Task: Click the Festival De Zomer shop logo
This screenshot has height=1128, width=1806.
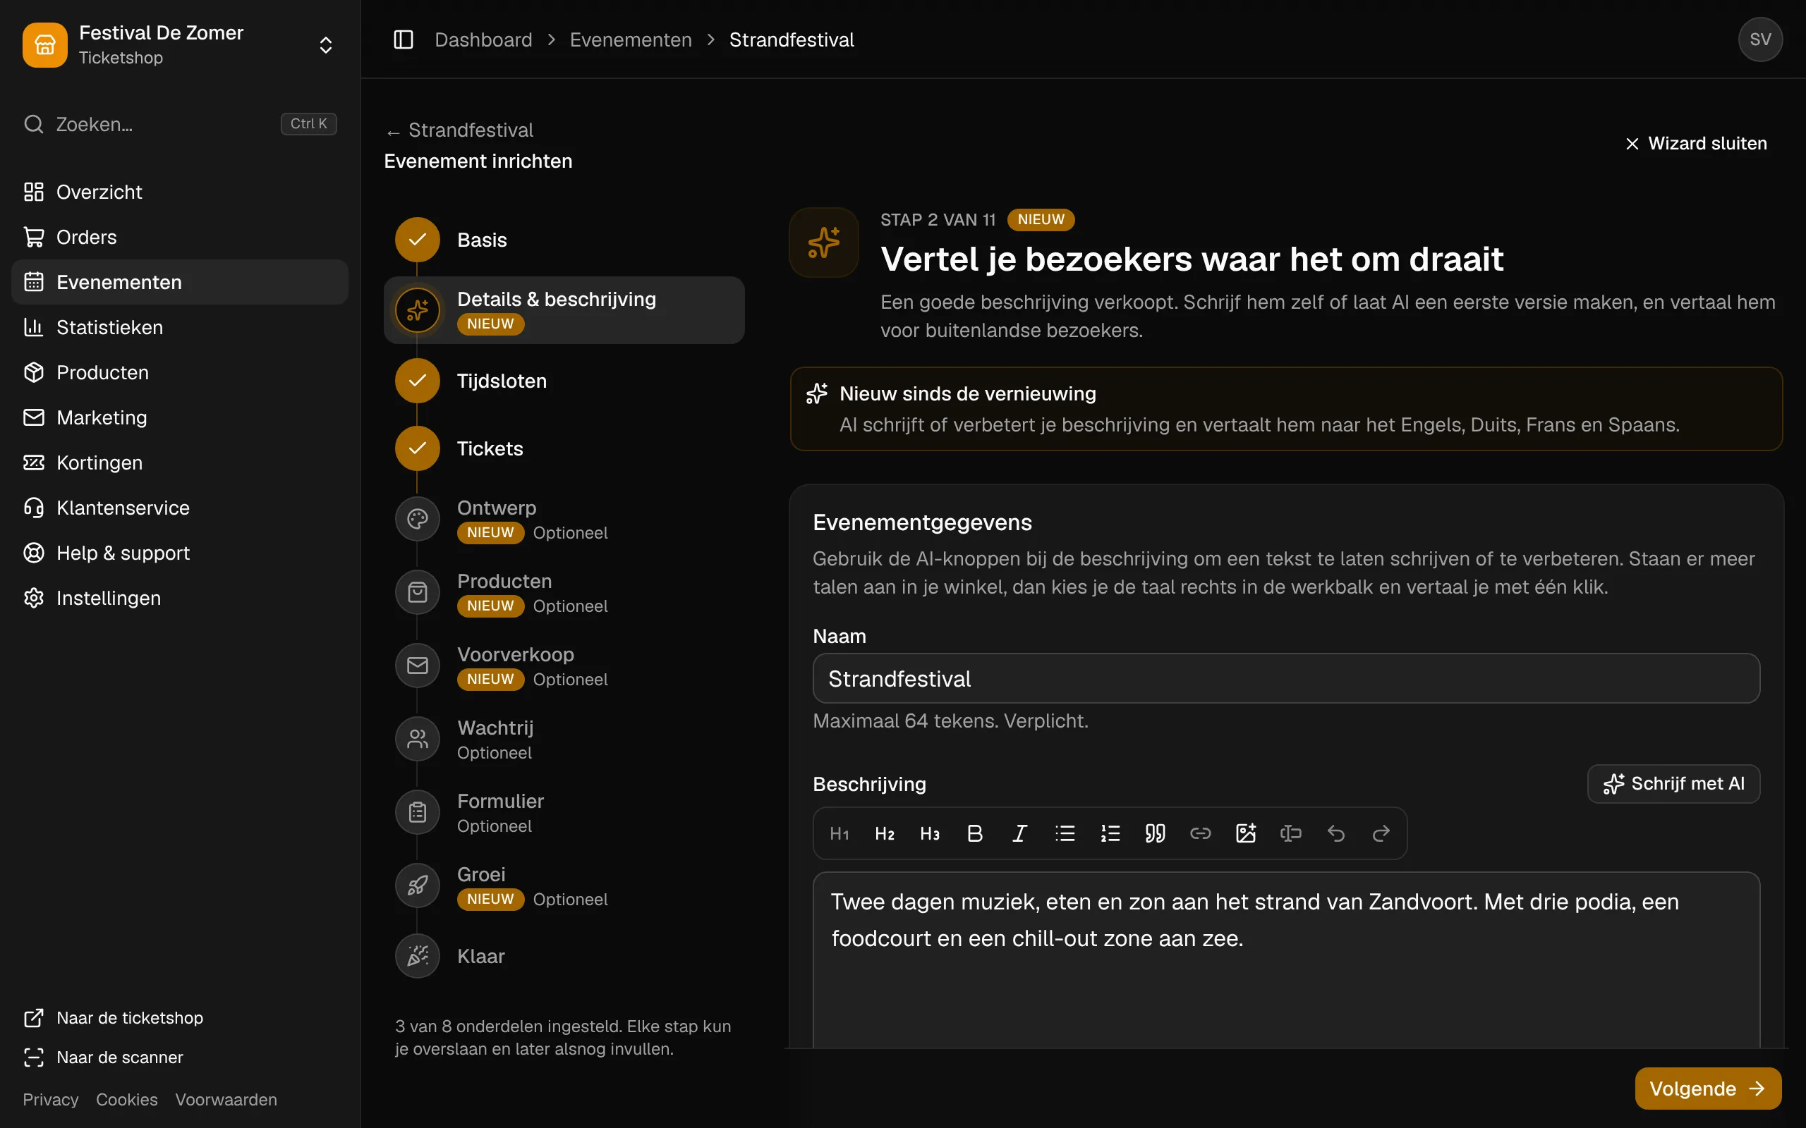Action: (44, 44)
